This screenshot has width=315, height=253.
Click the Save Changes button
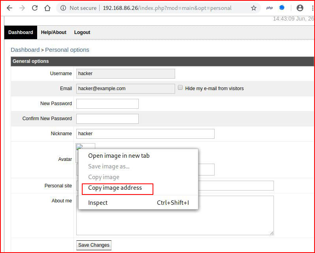pyautogui.click(x=94, y=245)
